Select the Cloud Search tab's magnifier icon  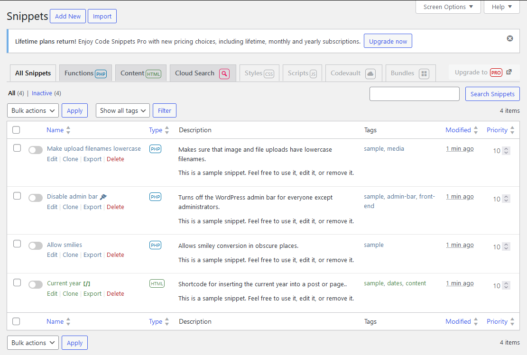tap(223, 73)
